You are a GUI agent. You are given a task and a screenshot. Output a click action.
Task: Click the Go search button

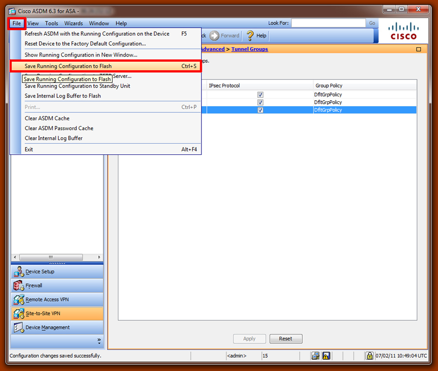point(372,23)
